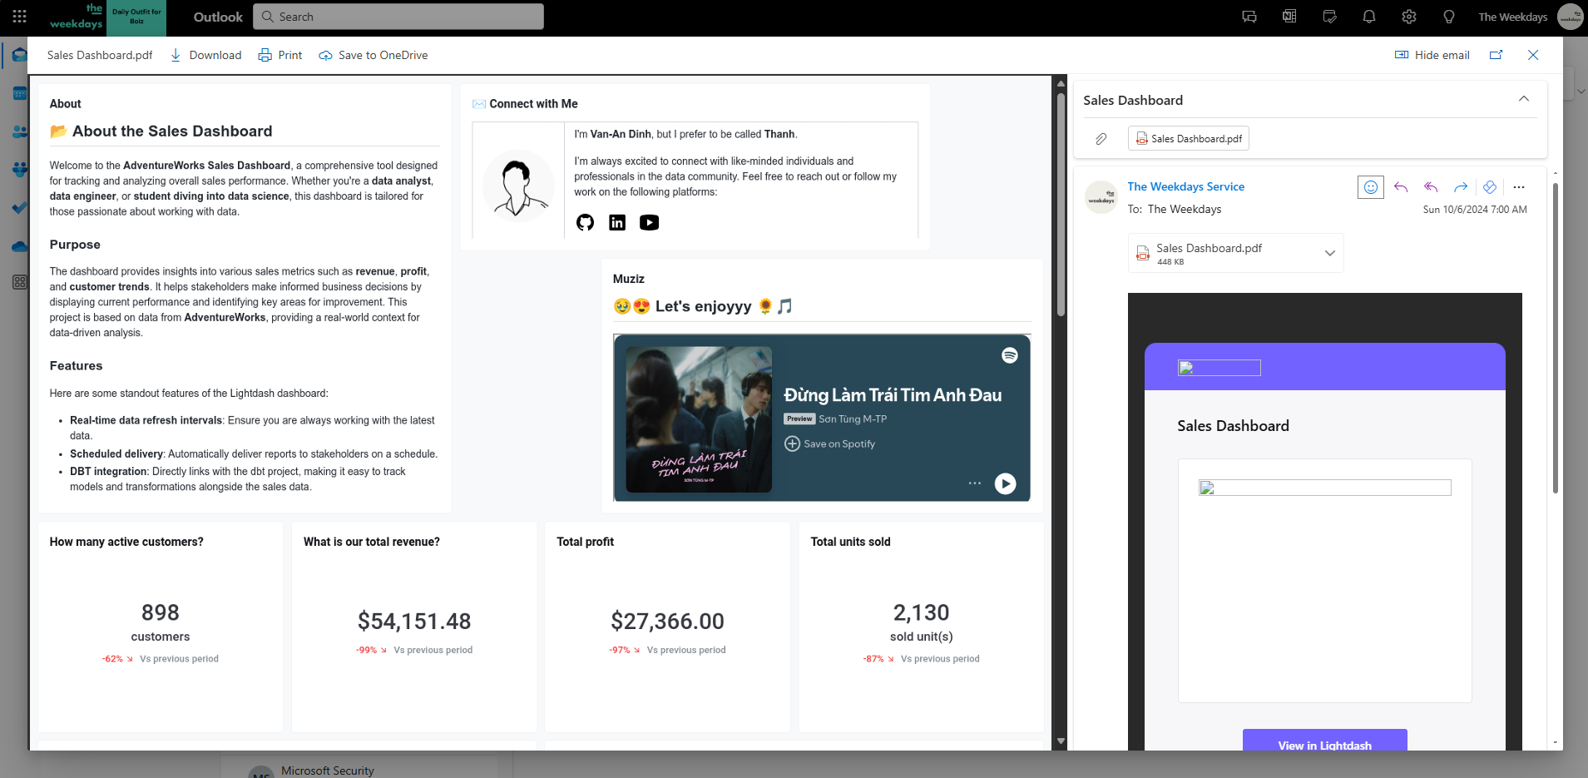This screenshot has width=1588, height=778.
Task: Click the View in Lightdash button
Action: click(x=1325, y=741)
